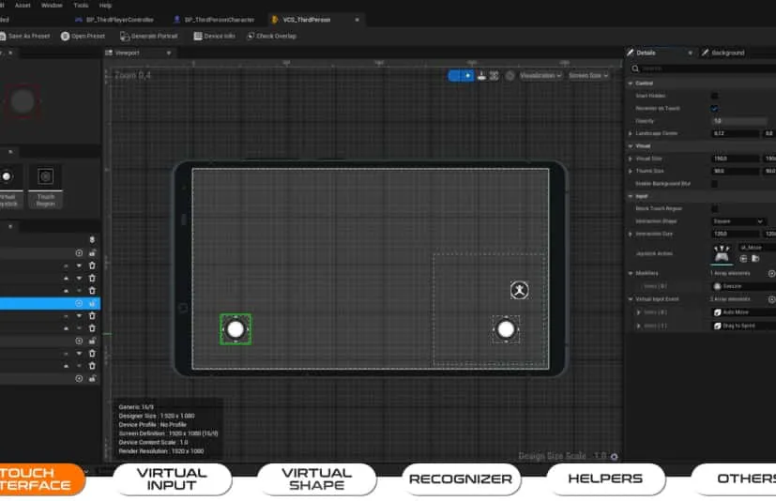Toggle the Start Hidden checkbox

[714, 96]
